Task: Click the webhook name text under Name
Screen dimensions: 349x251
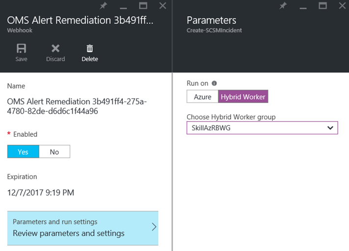Action: [x=77, y=106]
